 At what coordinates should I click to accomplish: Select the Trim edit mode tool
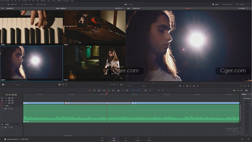94,90
